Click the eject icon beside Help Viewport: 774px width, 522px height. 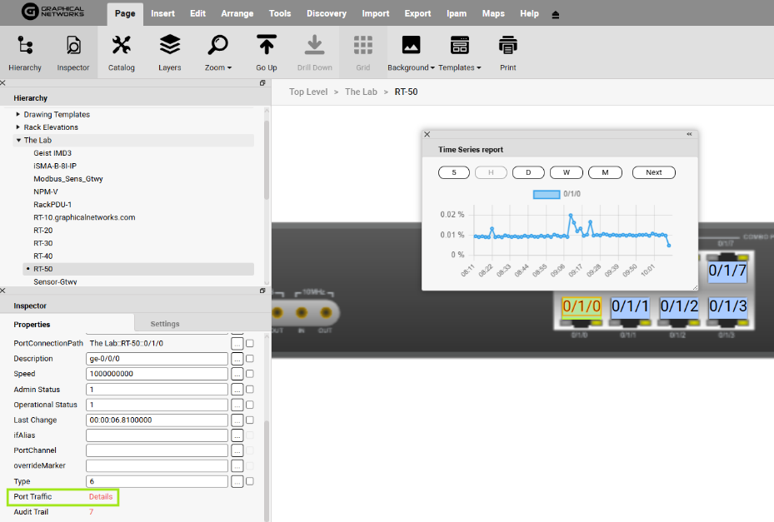pos(556,14)
